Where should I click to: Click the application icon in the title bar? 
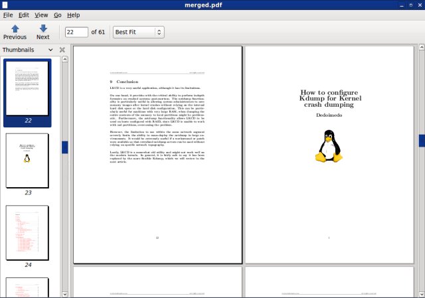click(x=5, y=5)
